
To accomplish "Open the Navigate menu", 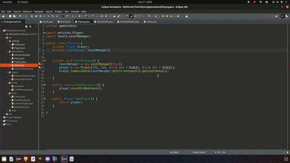I will tap(39, 11).
